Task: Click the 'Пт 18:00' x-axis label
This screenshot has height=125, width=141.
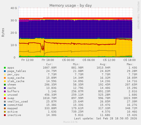Action: point(48,60)
